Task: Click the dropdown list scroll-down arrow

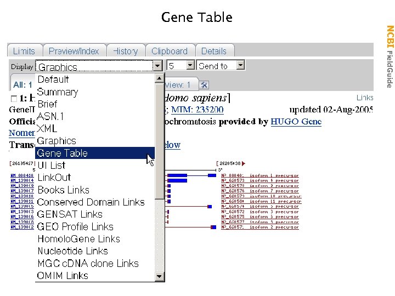Action: [x=160, y=276]
